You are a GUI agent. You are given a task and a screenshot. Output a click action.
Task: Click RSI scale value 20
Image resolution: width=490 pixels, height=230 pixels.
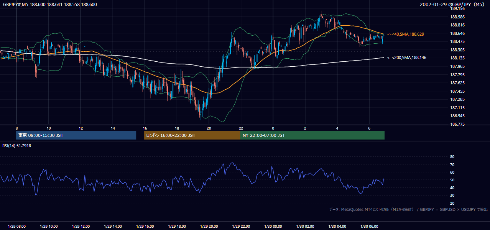coord(452,203)
